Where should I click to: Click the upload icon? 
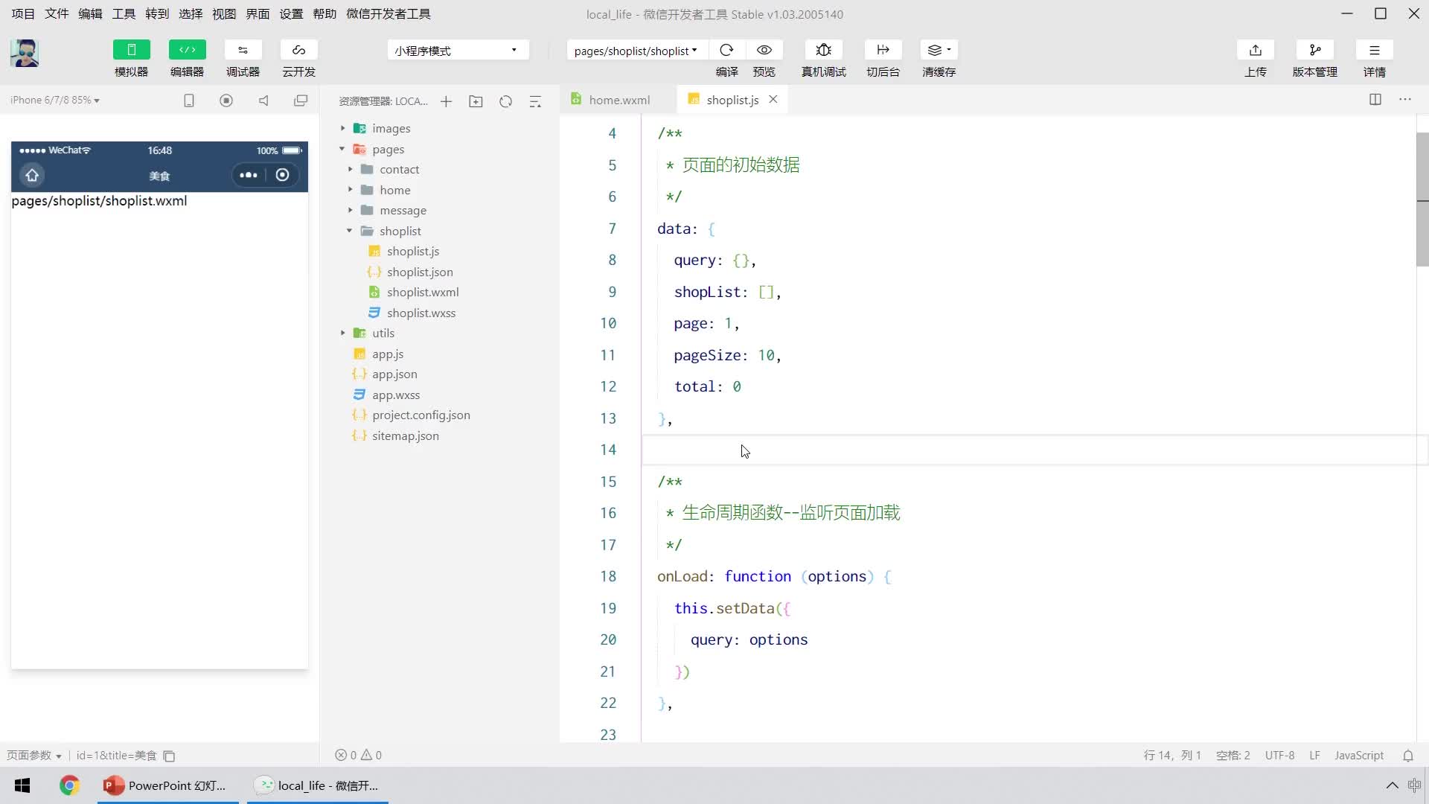click(x=1255, y=50)
